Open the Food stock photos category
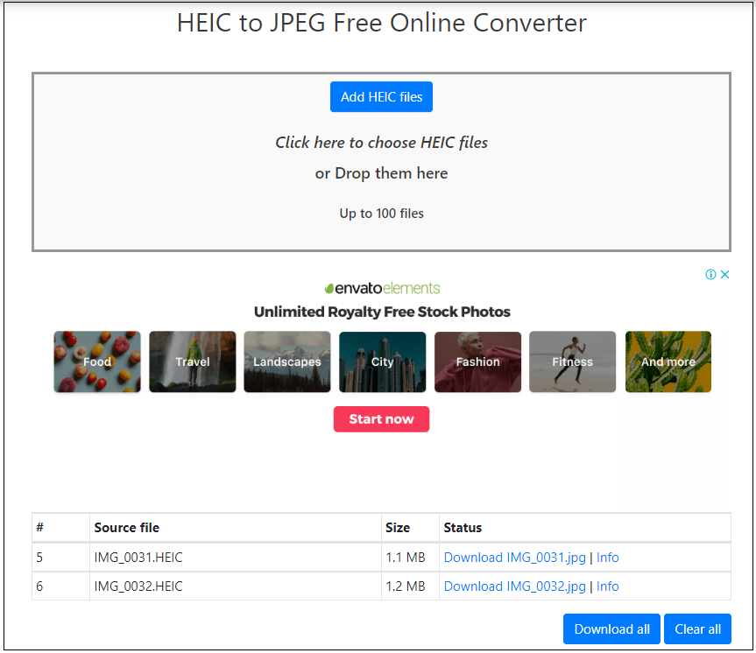 [96, 362]
